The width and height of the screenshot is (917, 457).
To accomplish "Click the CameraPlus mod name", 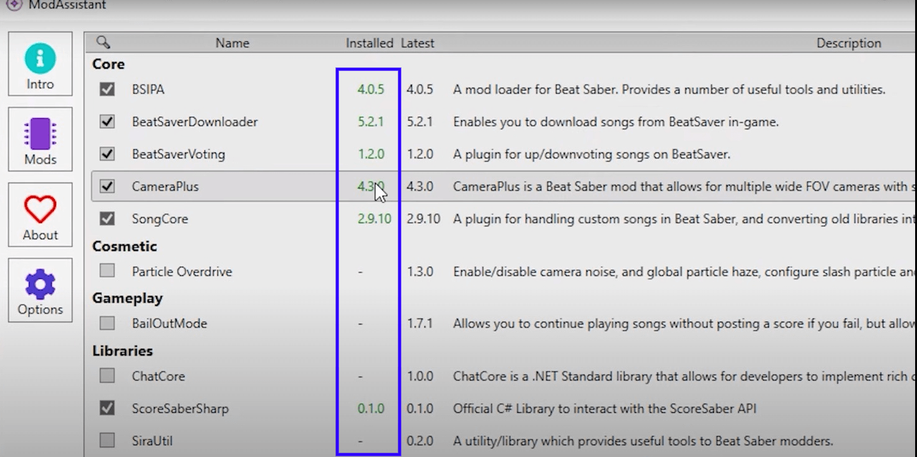I will tap(165, 187).
